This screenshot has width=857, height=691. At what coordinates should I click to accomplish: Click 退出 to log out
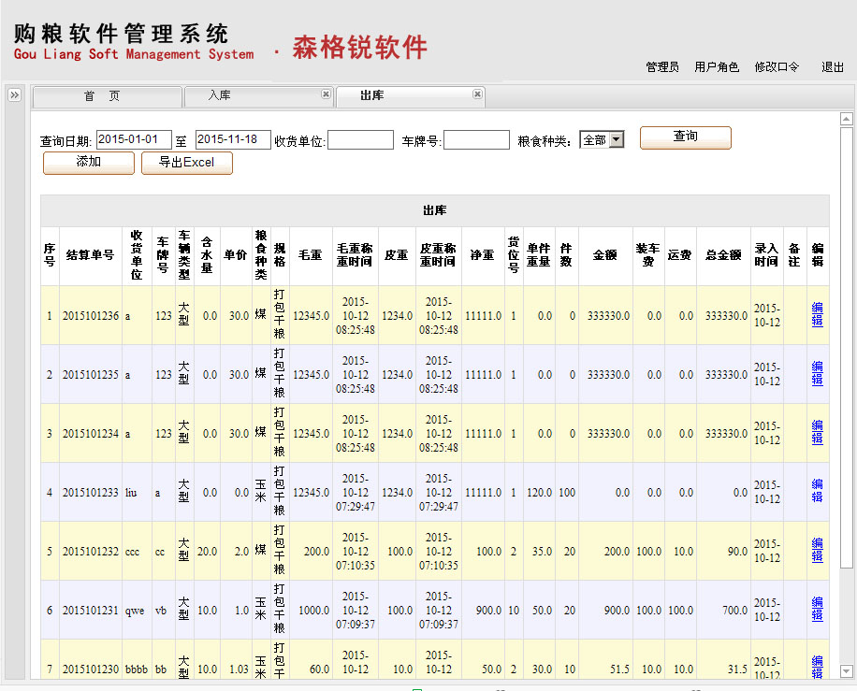coord(833,67)
